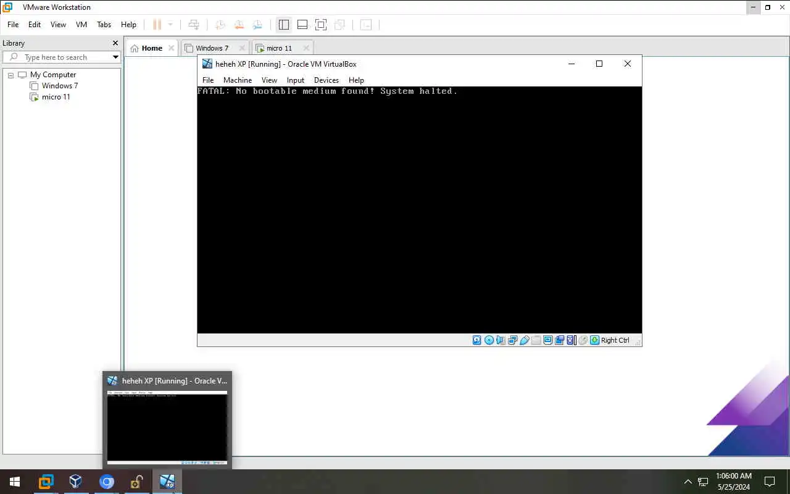Click the VirtualBox optical disk status icon

[489, 340]
